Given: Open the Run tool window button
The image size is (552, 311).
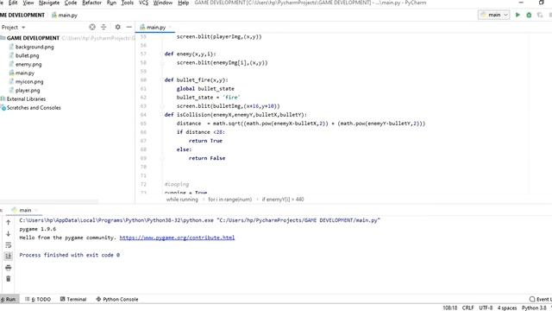Looking at the screenshot, I should tap(9, 300).
